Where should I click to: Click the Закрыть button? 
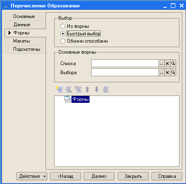(x=133, y=176)
